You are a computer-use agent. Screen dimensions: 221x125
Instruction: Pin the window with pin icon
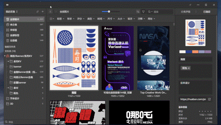(190, 5)
